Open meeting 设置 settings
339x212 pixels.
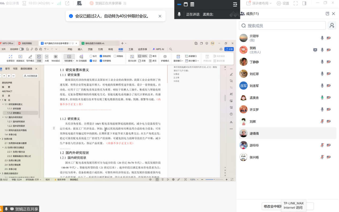(x=283, y=3)
